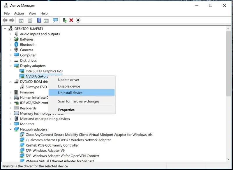Click the Bluetooth category icon
This screenshot has height=170, width=233.
[16, 44]
